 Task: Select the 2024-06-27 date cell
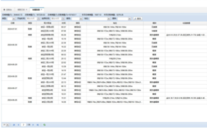(12, 88)
